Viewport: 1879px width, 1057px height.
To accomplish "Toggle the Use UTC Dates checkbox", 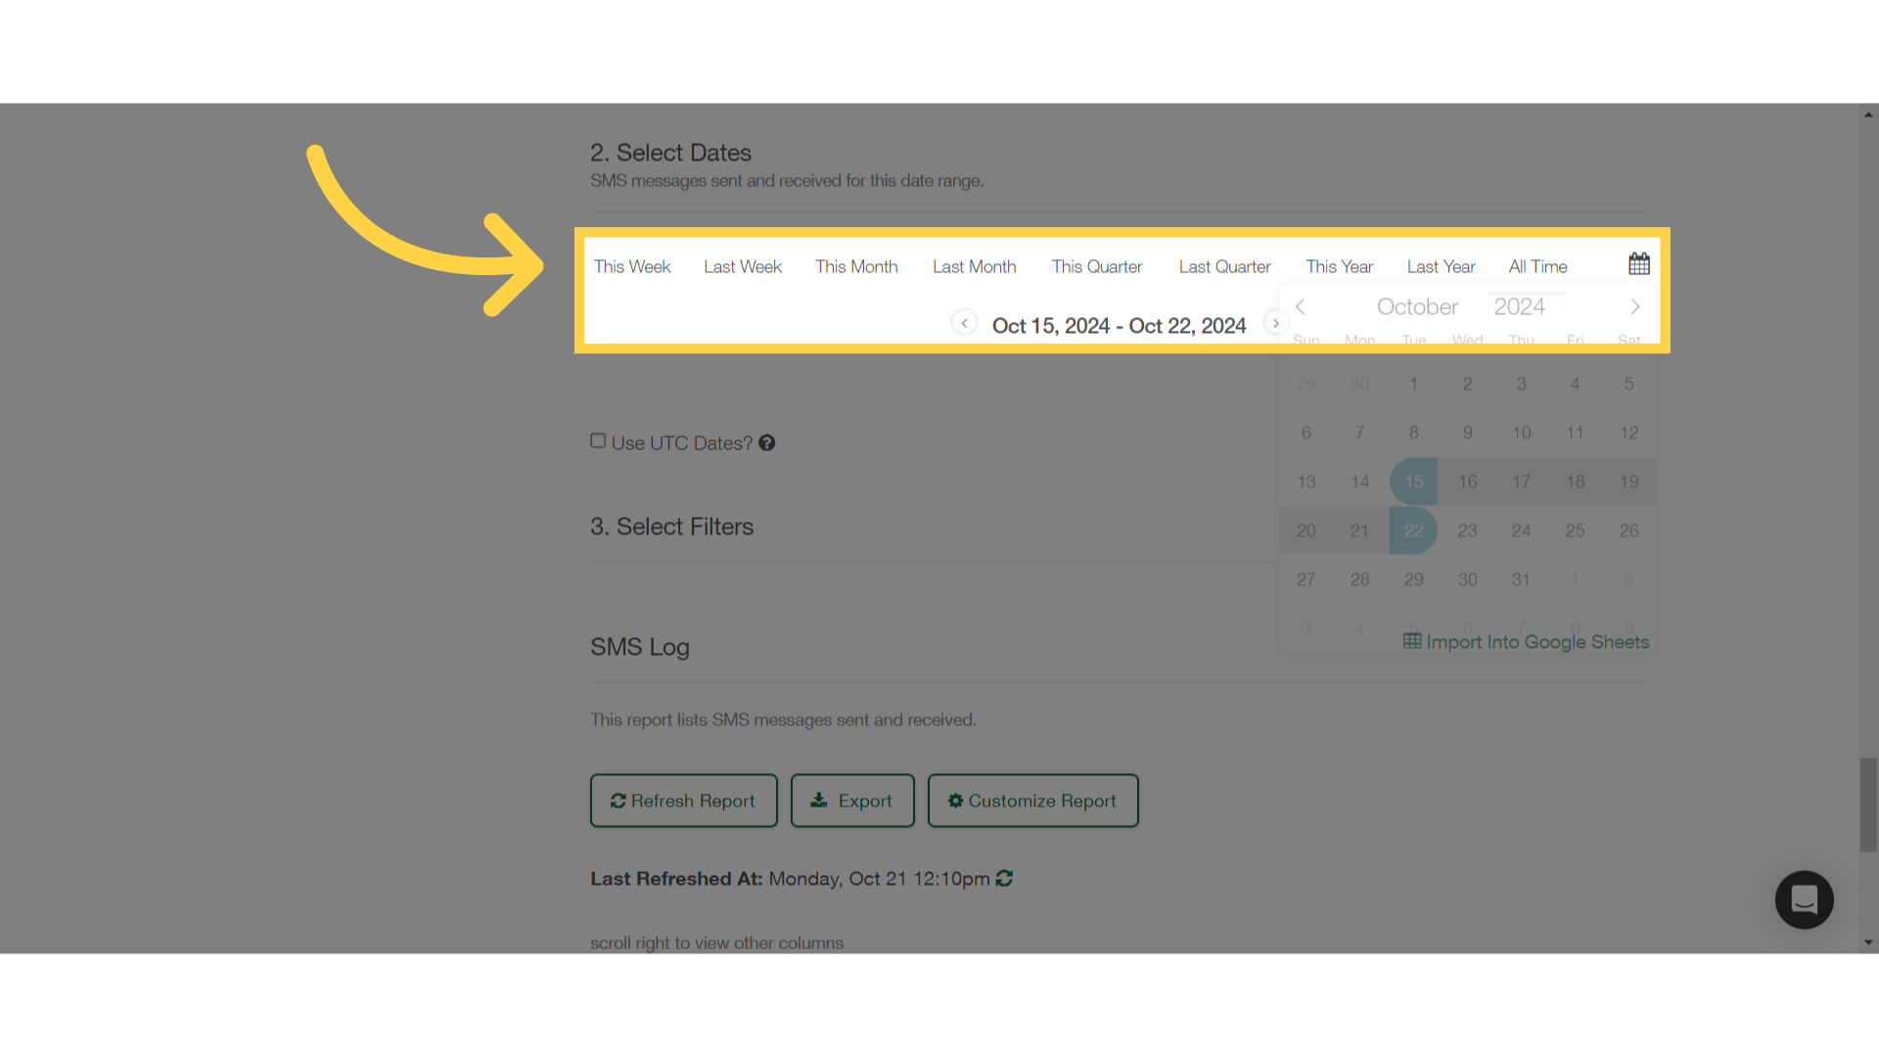I will point(598,440).
